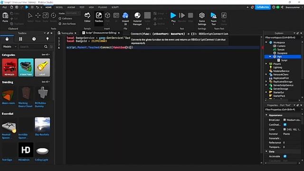Viewport: 304px width, 171px height.
Task: Start Play test
Action: coord(173,15)
